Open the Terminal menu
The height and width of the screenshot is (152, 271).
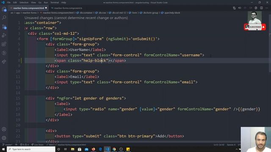pos(55,3)
